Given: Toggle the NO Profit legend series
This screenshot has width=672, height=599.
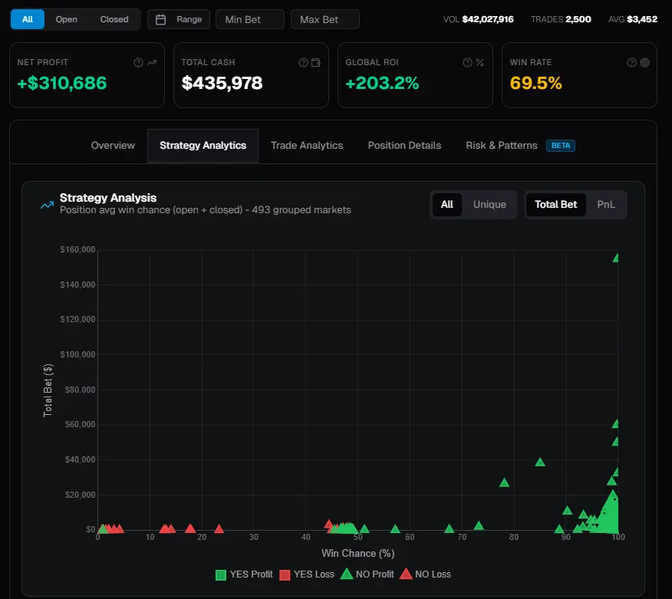Looking at the screenshot, I should pos(367,574).
